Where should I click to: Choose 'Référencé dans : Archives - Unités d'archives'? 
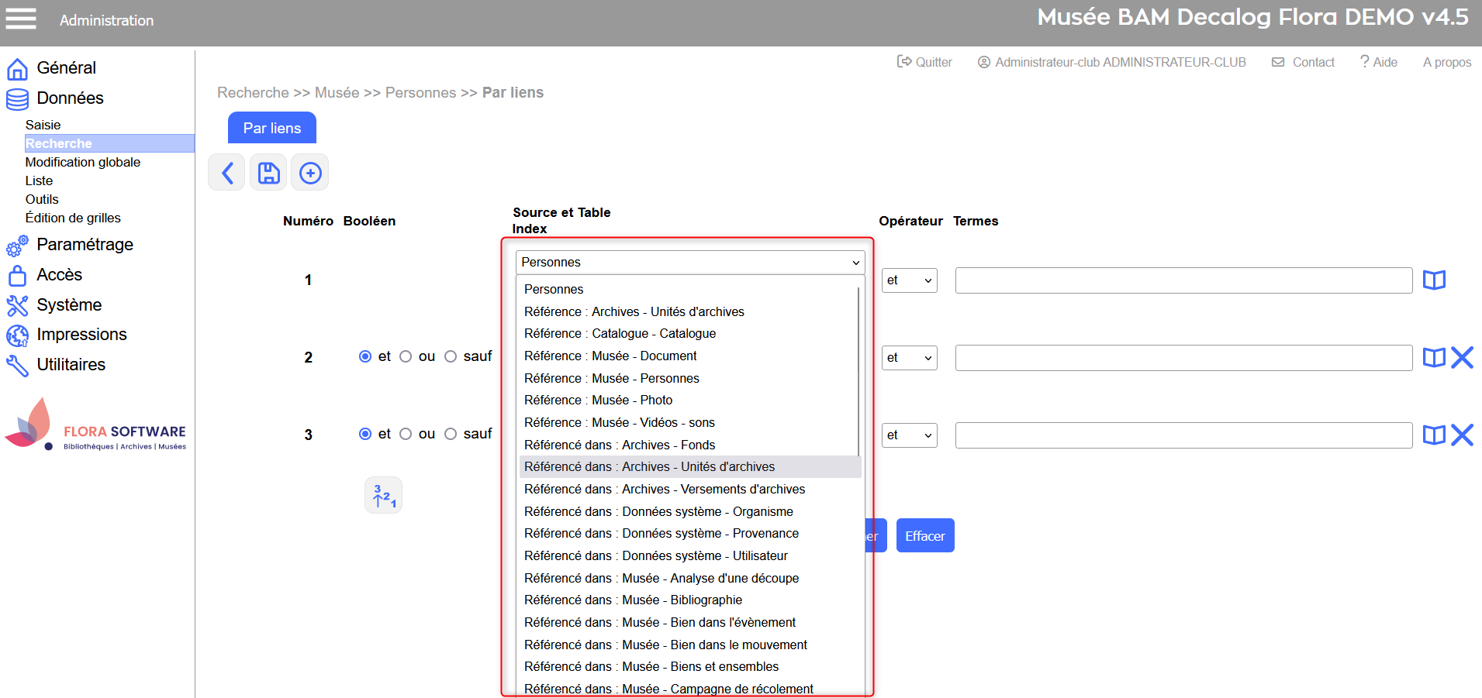pyautogui.click(x=689, y=466)
